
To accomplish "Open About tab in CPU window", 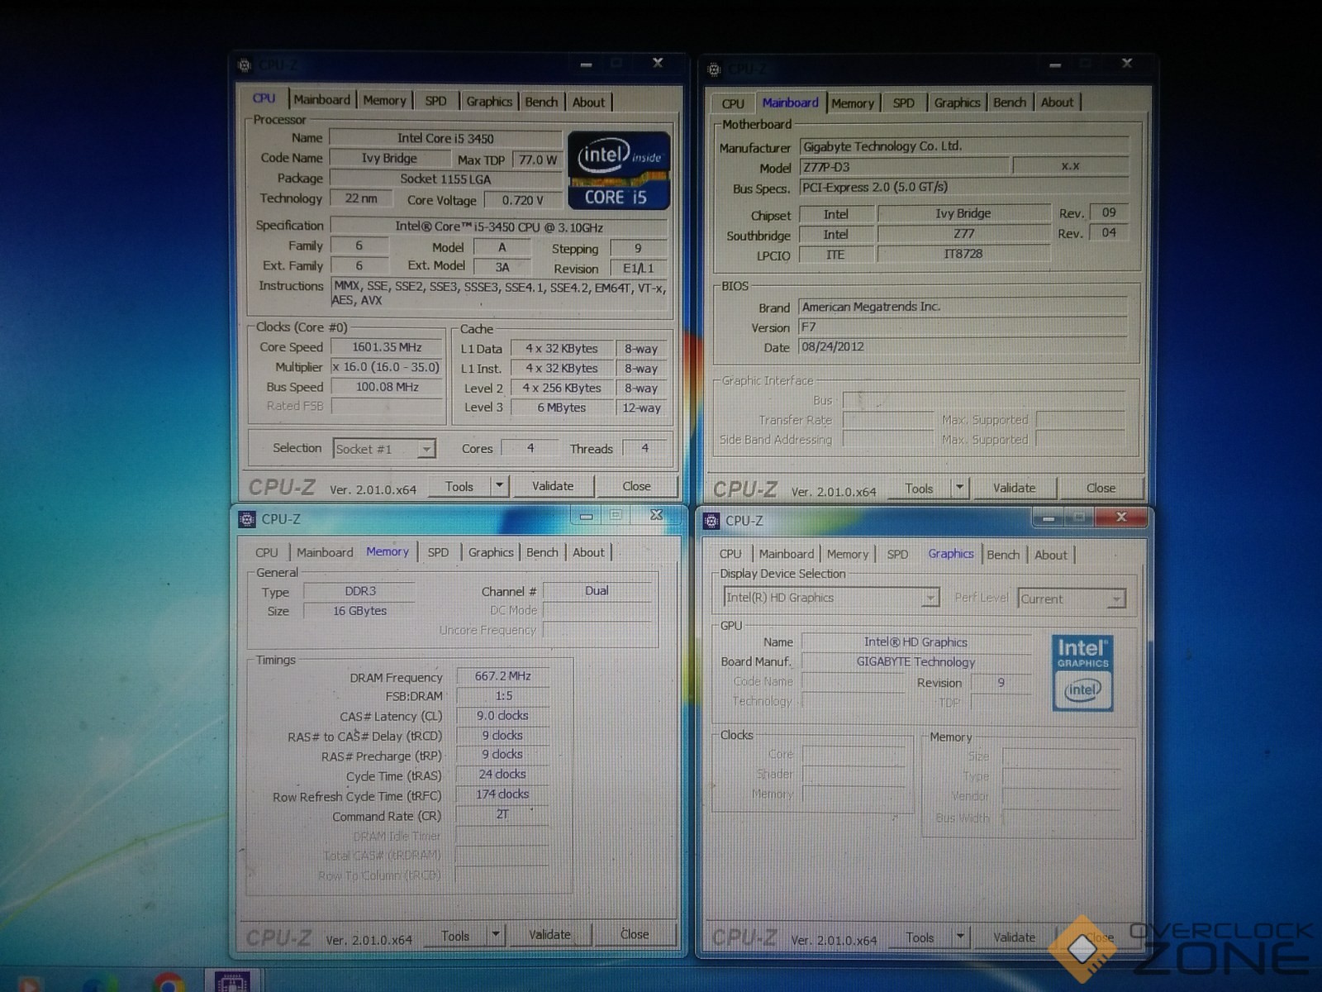I will (x=589, y=103).
